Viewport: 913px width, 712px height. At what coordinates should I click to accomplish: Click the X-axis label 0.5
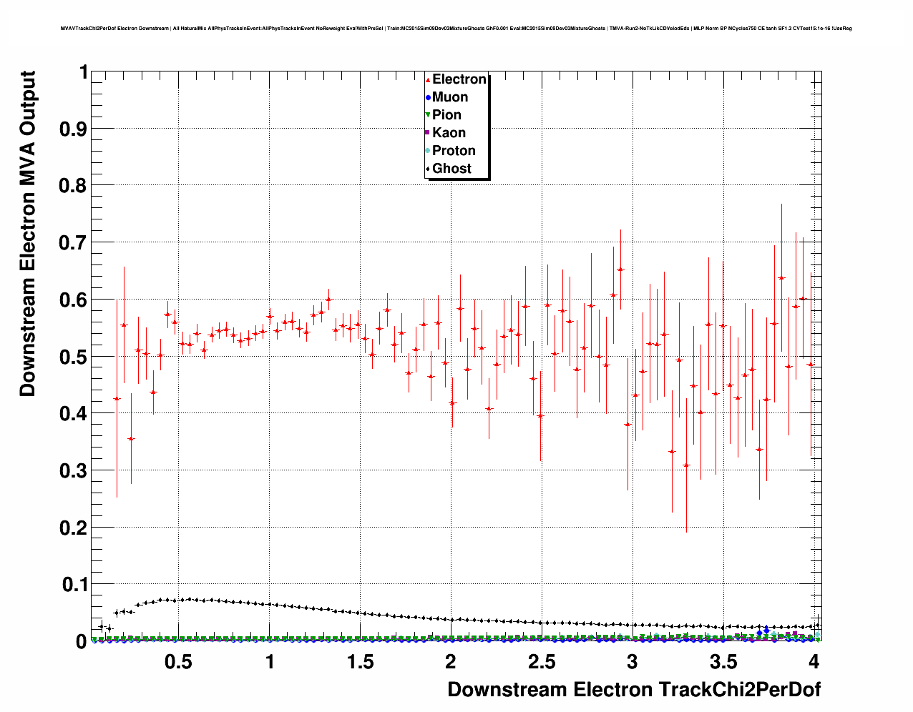pyautogui.click(x=178, y=662)
